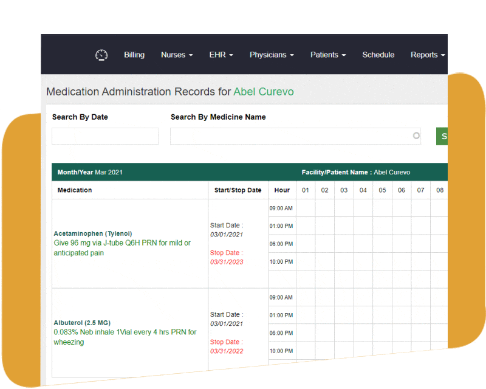
Task: Select the Acetaminophen (Tylenol) medication name
Action: [x=93, y=233]
